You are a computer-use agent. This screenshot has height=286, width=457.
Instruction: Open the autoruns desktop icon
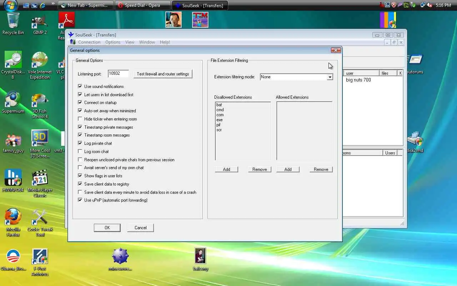coord(415,64)
